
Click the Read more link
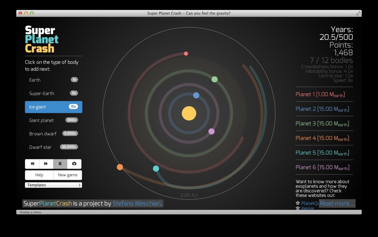coord(337,203)
